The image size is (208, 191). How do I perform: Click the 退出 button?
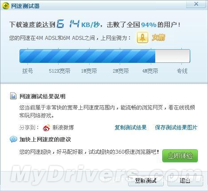(x=185, y=180)
